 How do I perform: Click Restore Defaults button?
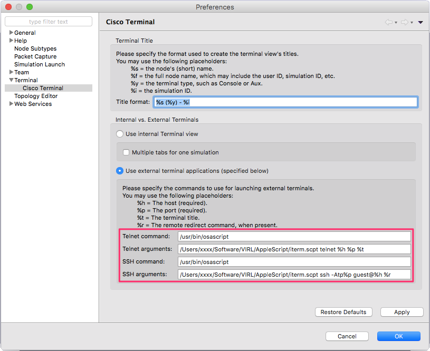343,312
